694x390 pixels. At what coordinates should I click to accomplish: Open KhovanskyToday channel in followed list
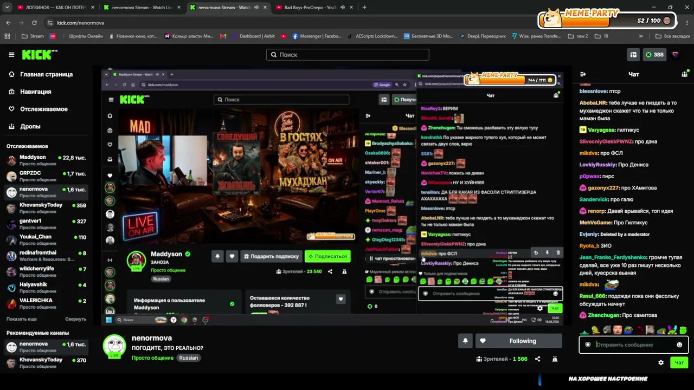pyautogui.click(x=46, y=208)
